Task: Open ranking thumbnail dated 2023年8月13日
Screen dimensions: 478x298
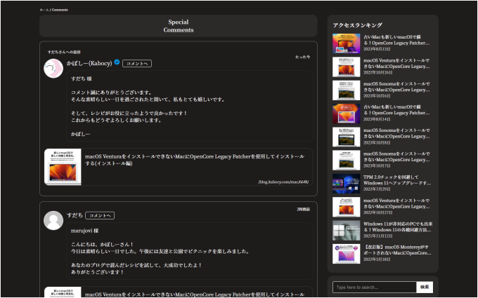Action: point(347,43)
